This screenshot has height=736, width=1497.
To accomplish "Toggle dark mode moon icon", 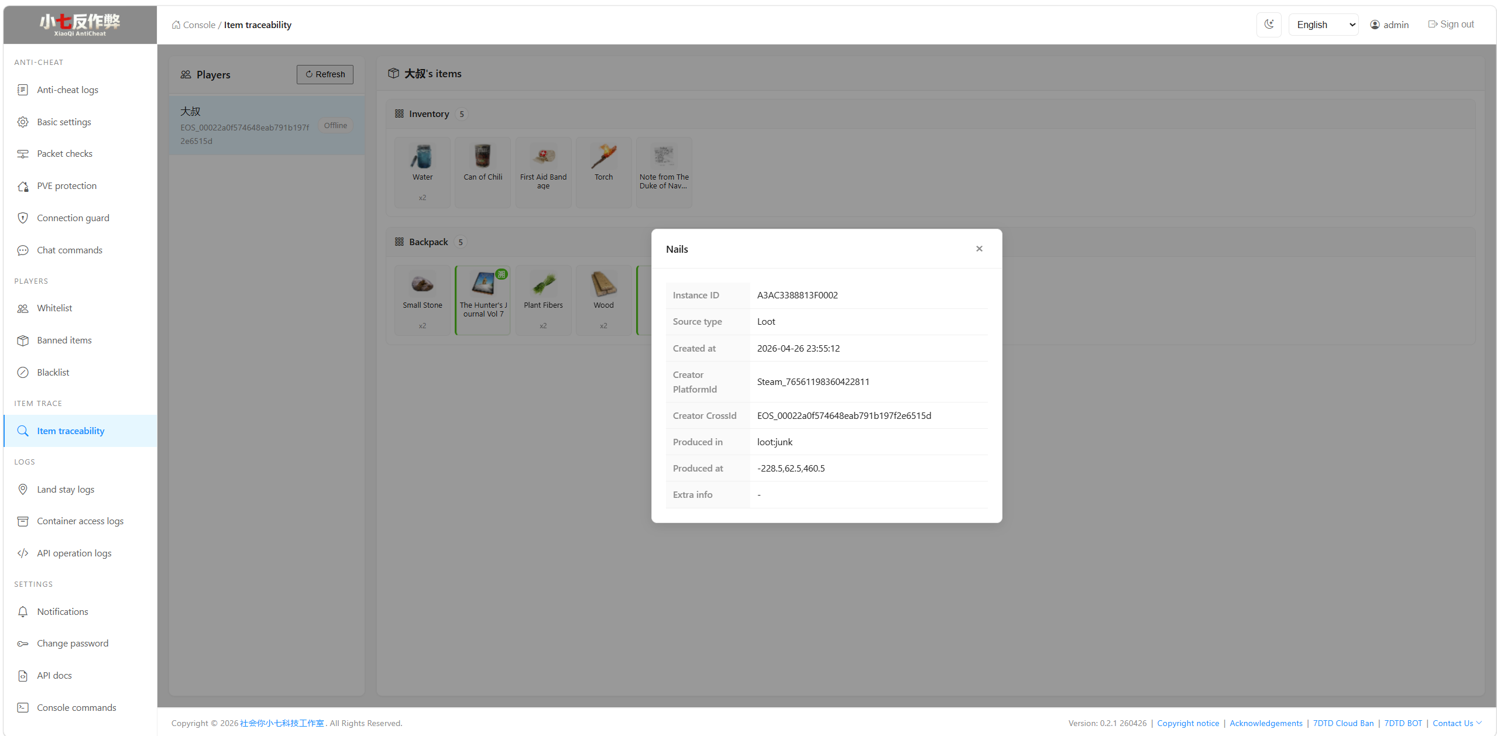I will 1268,25.
